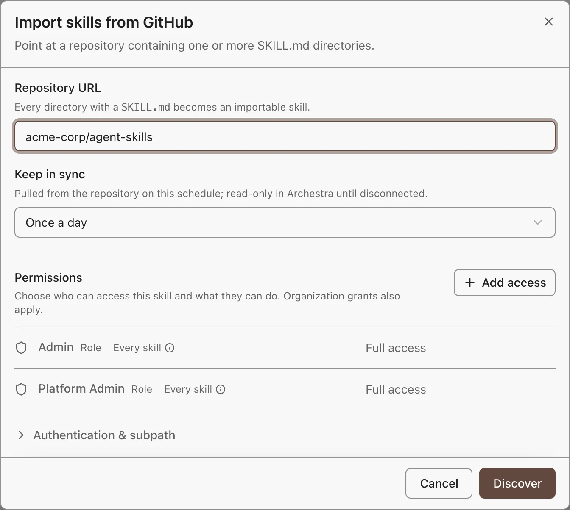This screenshot has width=570, height=510.
Task: Click the Add access button
Action: click(x=505, y=283)
